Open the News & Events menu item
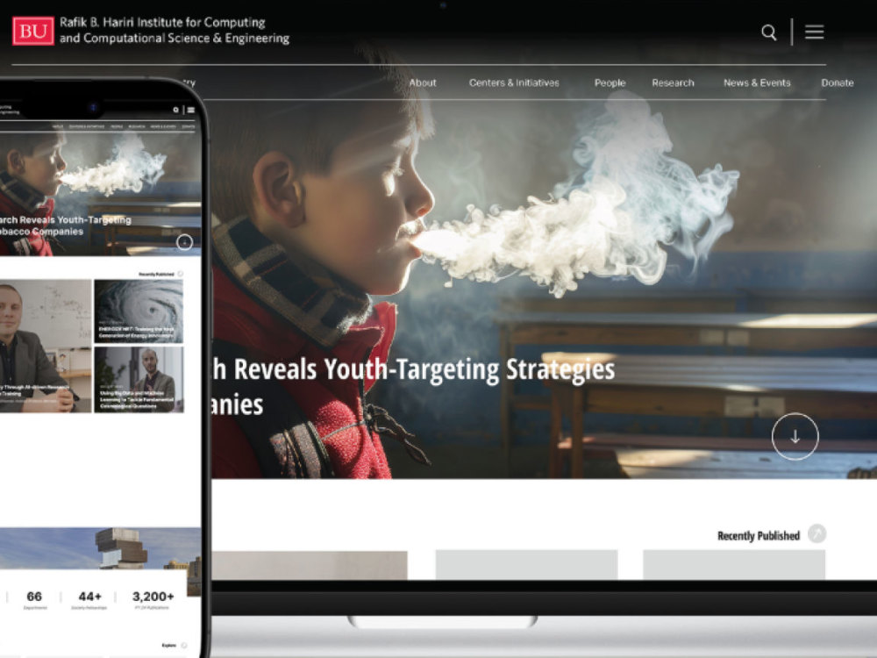The width and height of the screenshot is (877, 658). click(x=757, y=82)
